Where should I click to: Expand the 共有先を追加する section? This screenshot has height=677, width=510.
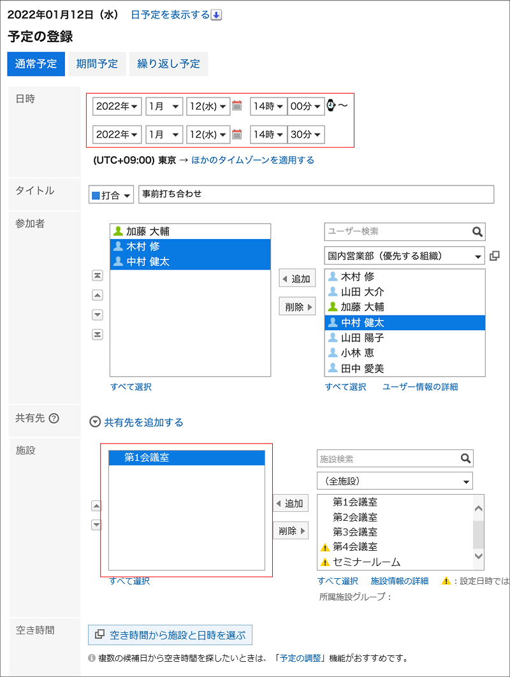pos(96,422)
